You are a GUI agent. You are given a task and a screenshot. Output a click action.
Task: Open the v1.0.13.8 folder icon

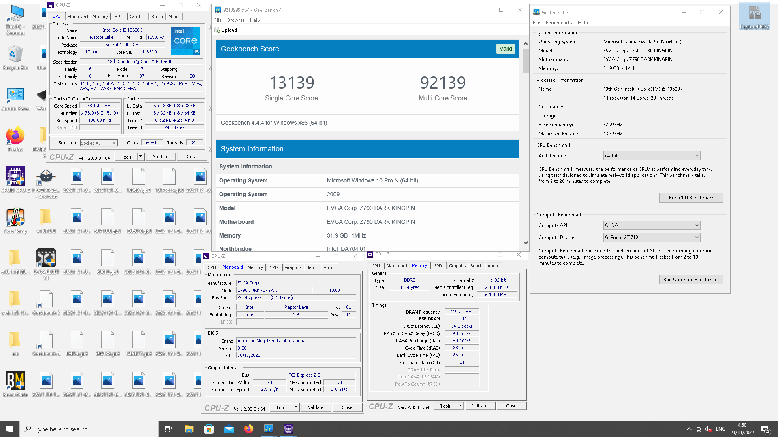[x=46, y=221]
